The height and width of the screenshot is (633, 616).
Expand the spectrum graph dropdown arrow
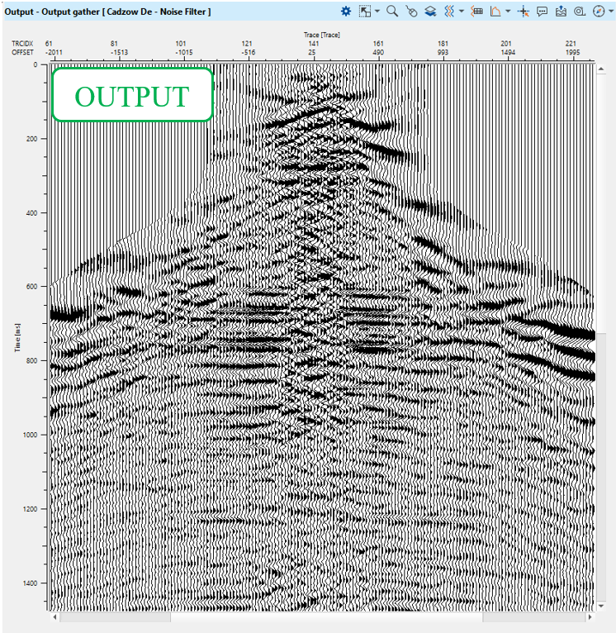pyautogui.click(x=508, y=12)
